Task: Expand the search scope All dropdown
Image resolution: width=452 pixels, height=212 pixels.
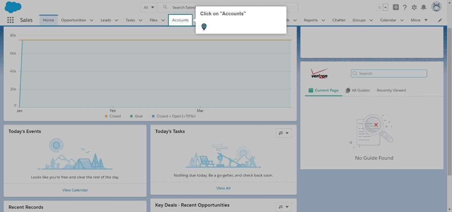Action: (x=149, y=7)
